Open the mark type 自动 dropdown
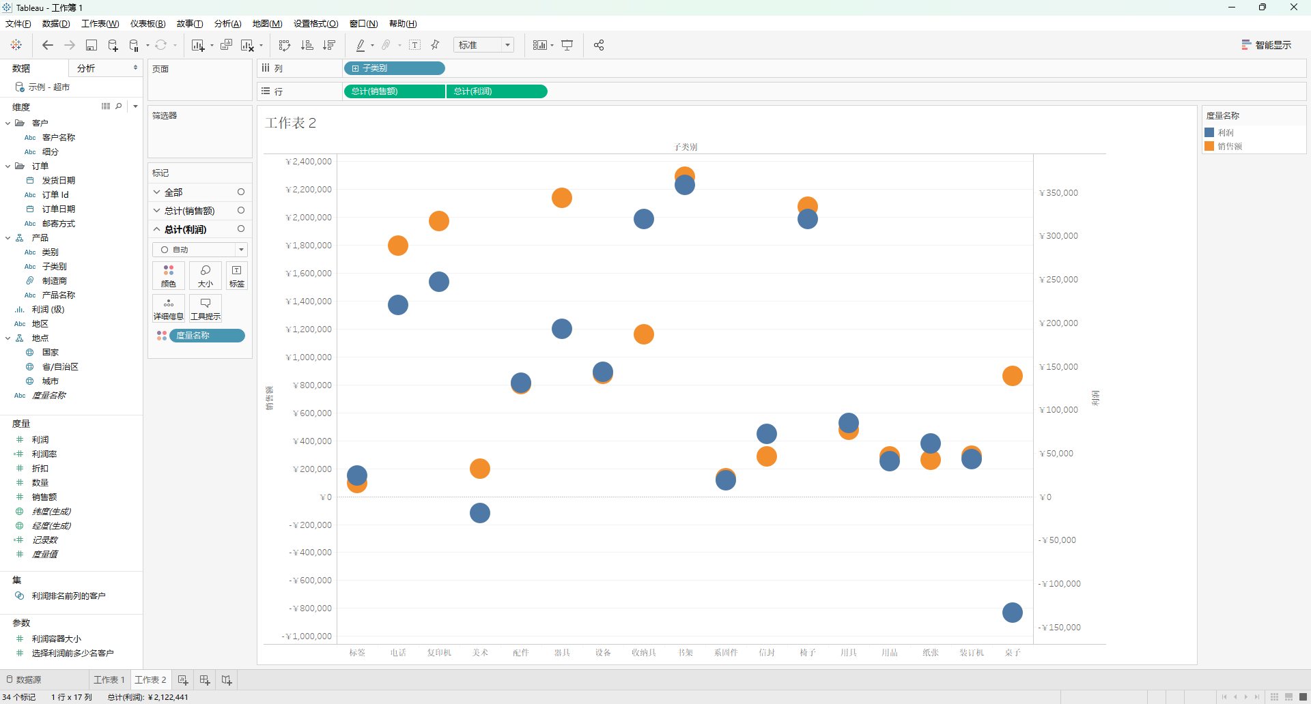This screenshot has height=704, width=1311. 200,250
